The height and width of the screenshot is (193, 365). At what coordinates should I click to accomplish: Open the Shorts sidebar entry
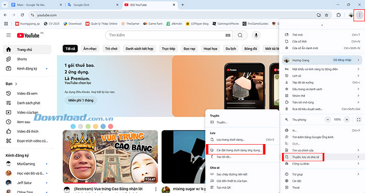(27, 59)
